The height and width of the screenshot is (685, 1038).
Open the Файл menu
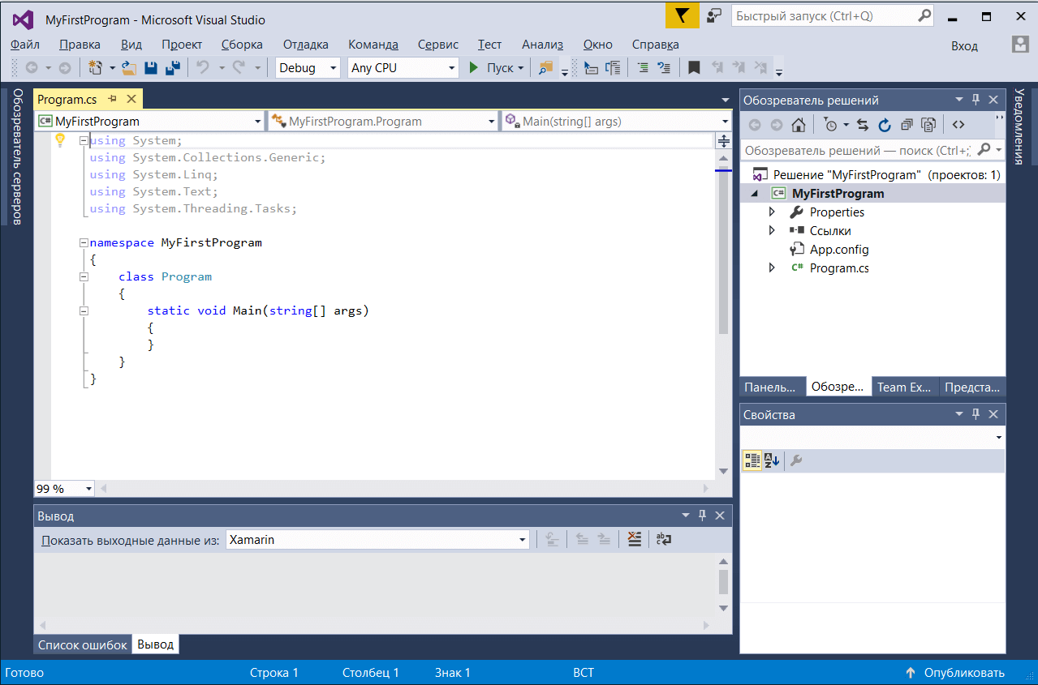[x=25, y=45]
